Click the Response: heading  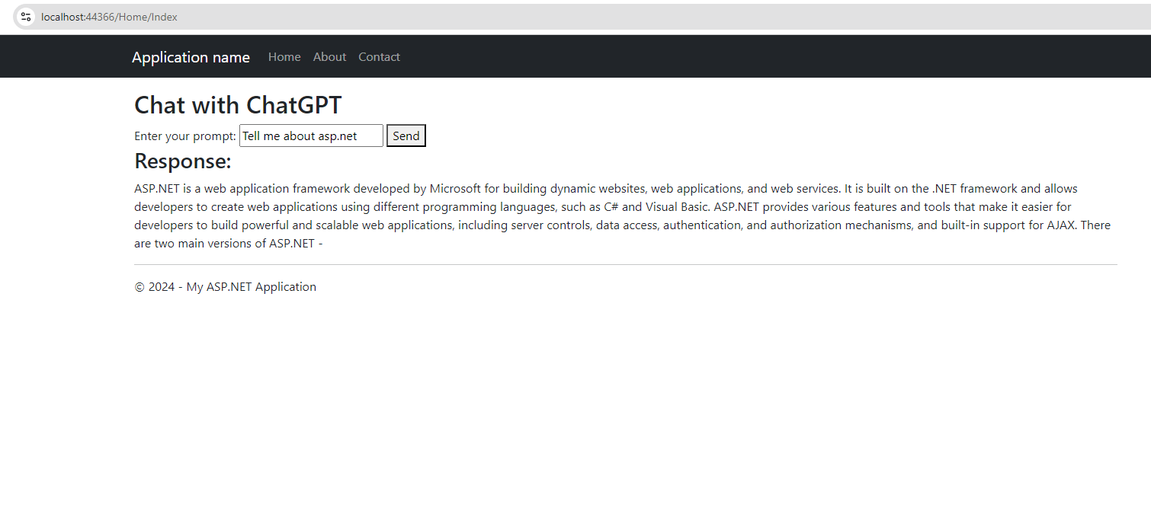[x=183, y=161]
